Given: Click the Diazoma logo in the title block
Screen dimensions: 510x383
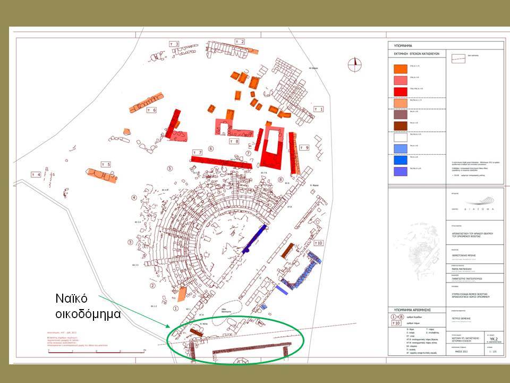Looking at the screenshot, I should [479, 204].
